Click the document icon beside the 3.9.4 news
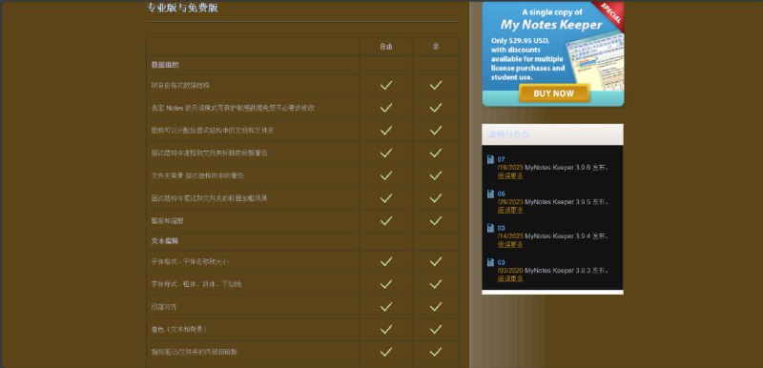763x368 pixels. tap(490, 228)
